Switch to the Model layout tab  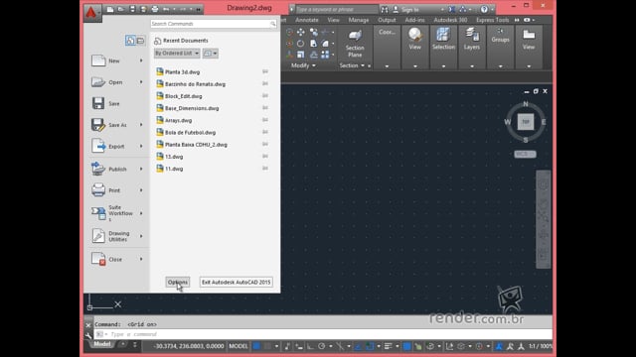[101, 344]
